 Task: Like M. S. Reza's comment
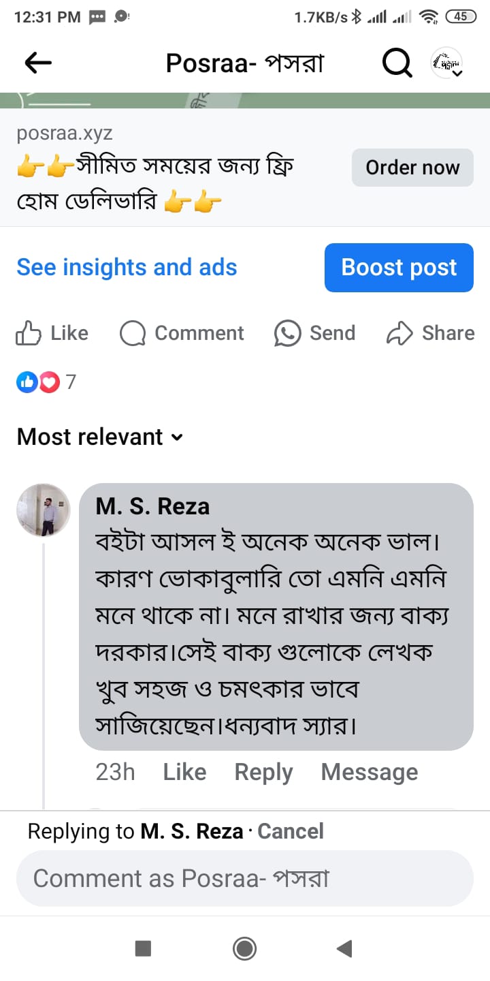point(184,772)
